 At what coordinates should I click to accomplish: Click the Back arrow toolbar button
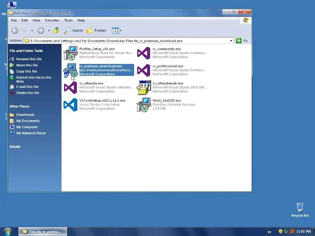point(15,30)
